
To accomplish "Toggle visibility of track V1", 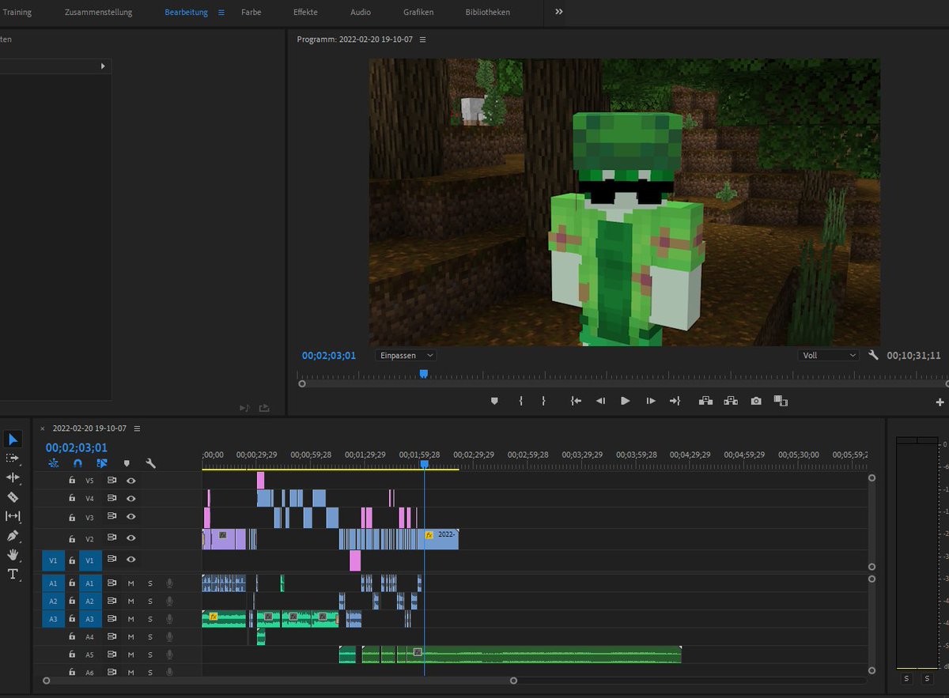I will pyautogui.click(x=131, y=560).
